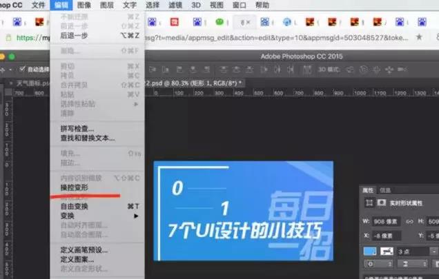This screenshot has height=279, width=439.
Task: Select the 3D scale camera icon
Action: [402, 70]
